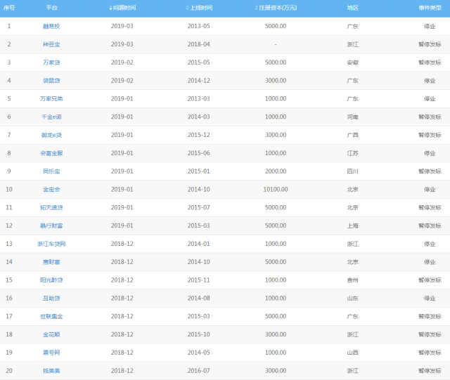The image size is (450, 380).
Task: Select the 江苏 region cell
Action: [353, 153]
